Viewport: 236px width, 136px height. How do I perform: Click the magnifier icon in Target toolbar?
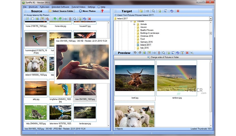coord(153,11)
